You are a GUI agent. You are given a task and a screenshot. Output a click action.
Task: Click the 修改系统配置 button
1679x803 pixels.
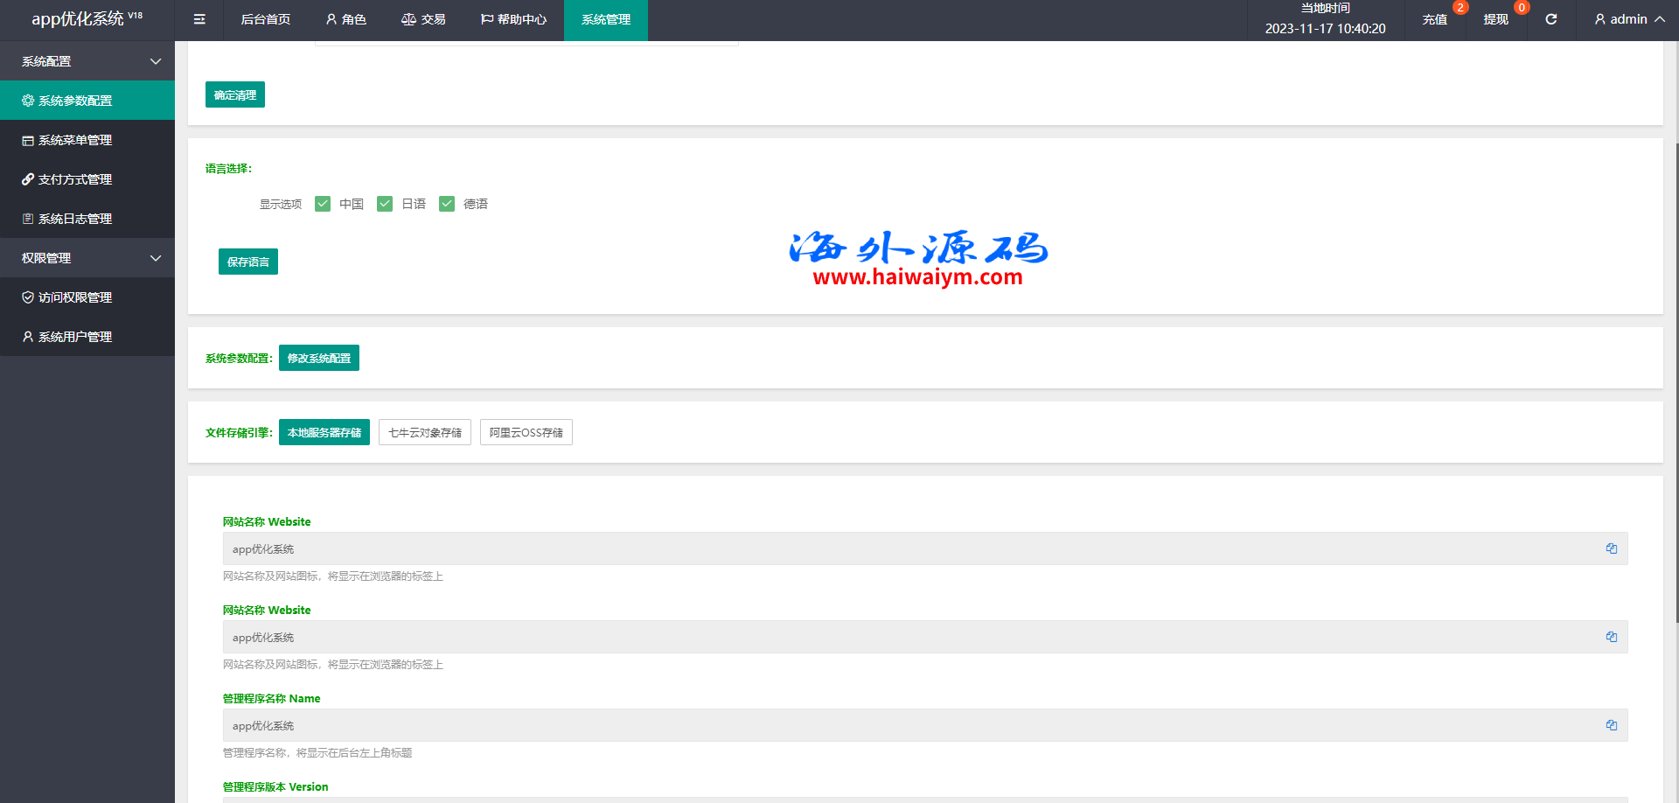click(x=319, y=358)
